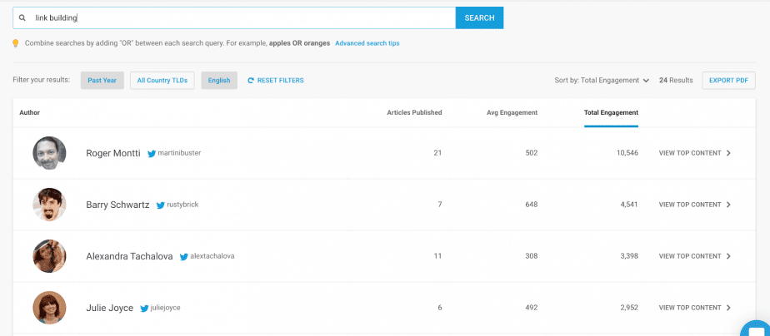
Task: Sort by the Avg Engagement column header
Action: (x=512, y=112)
